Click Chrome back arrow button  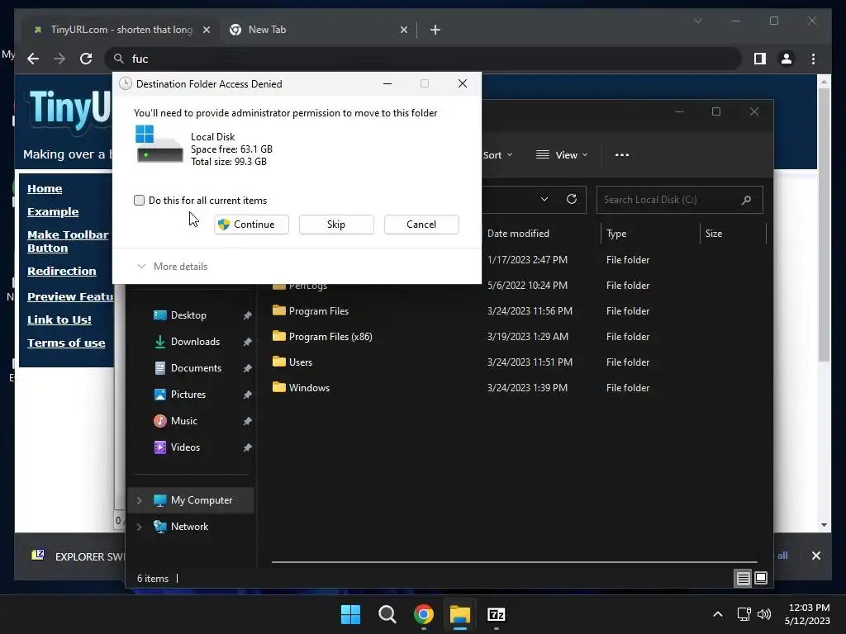click(x=33, y=59)
